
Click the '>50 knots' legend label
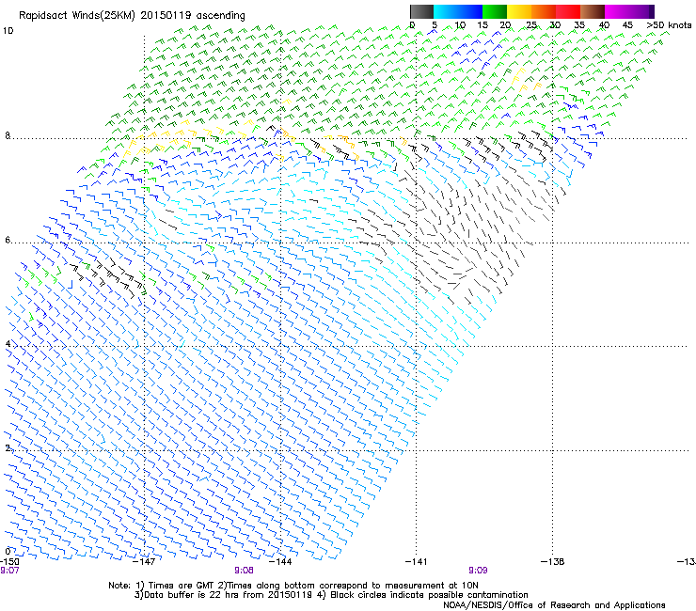pos(669,25)
